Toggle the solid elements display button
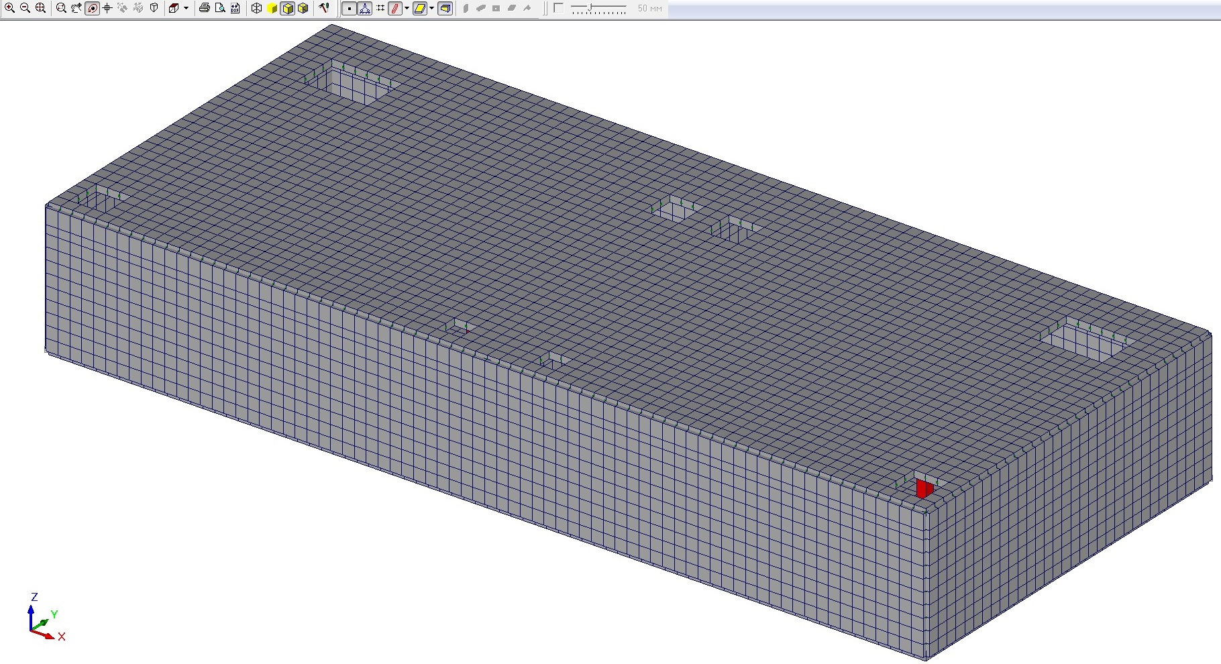Viewport: 1221px width, 664px height. click(x=445, y=8)
